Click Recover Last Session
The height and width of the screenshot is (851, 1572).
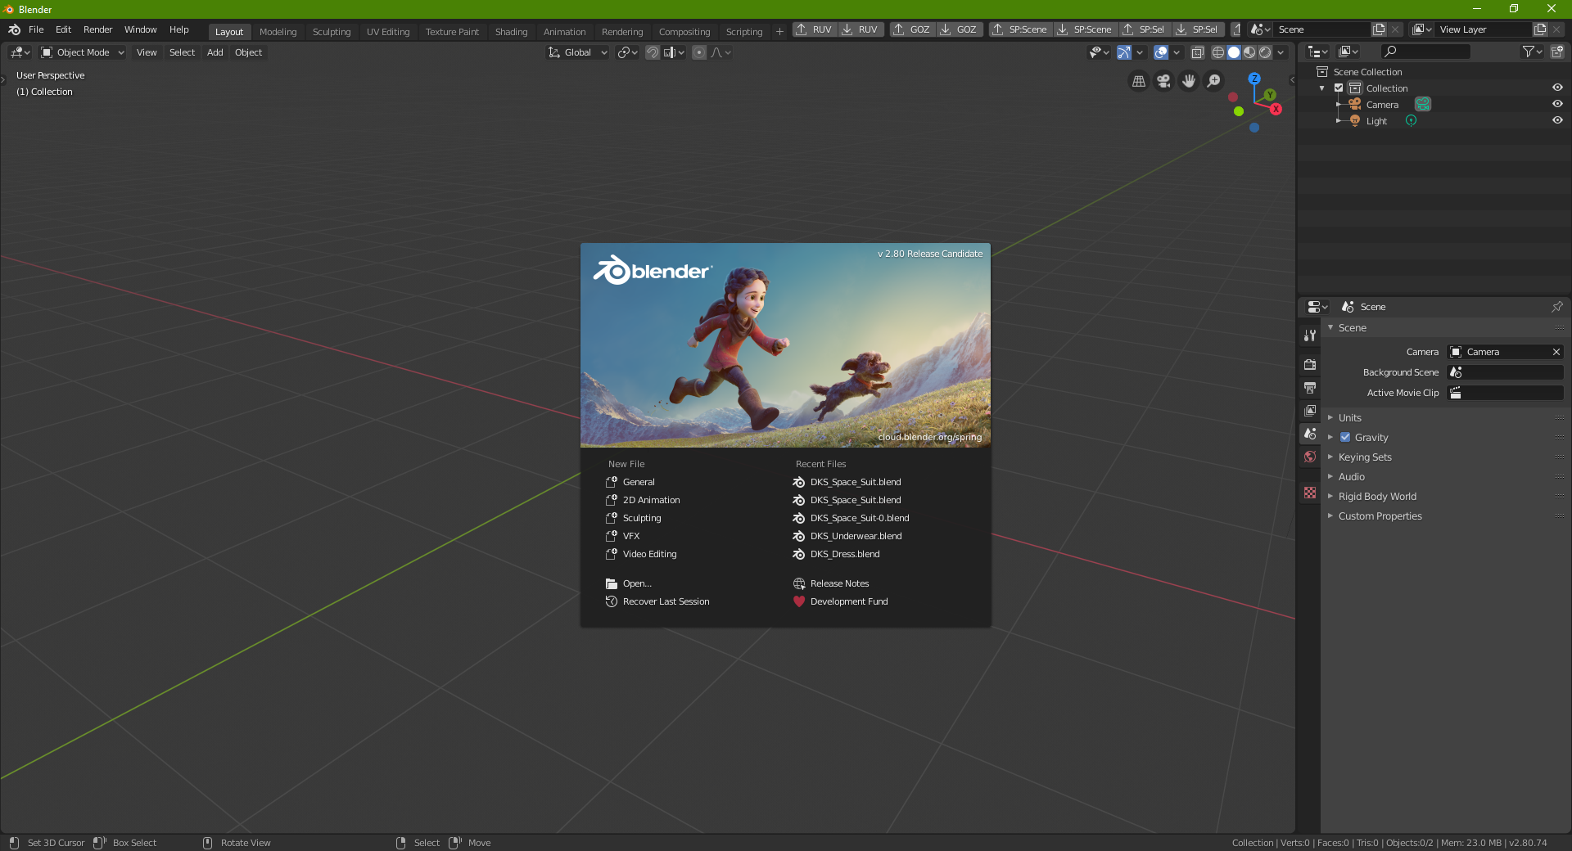(x=666, y=601)
